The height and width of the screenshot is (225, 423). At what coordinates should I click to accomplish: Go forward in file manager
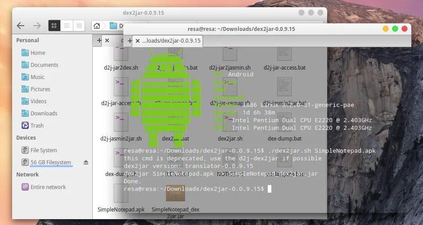(x=37, y=26)
